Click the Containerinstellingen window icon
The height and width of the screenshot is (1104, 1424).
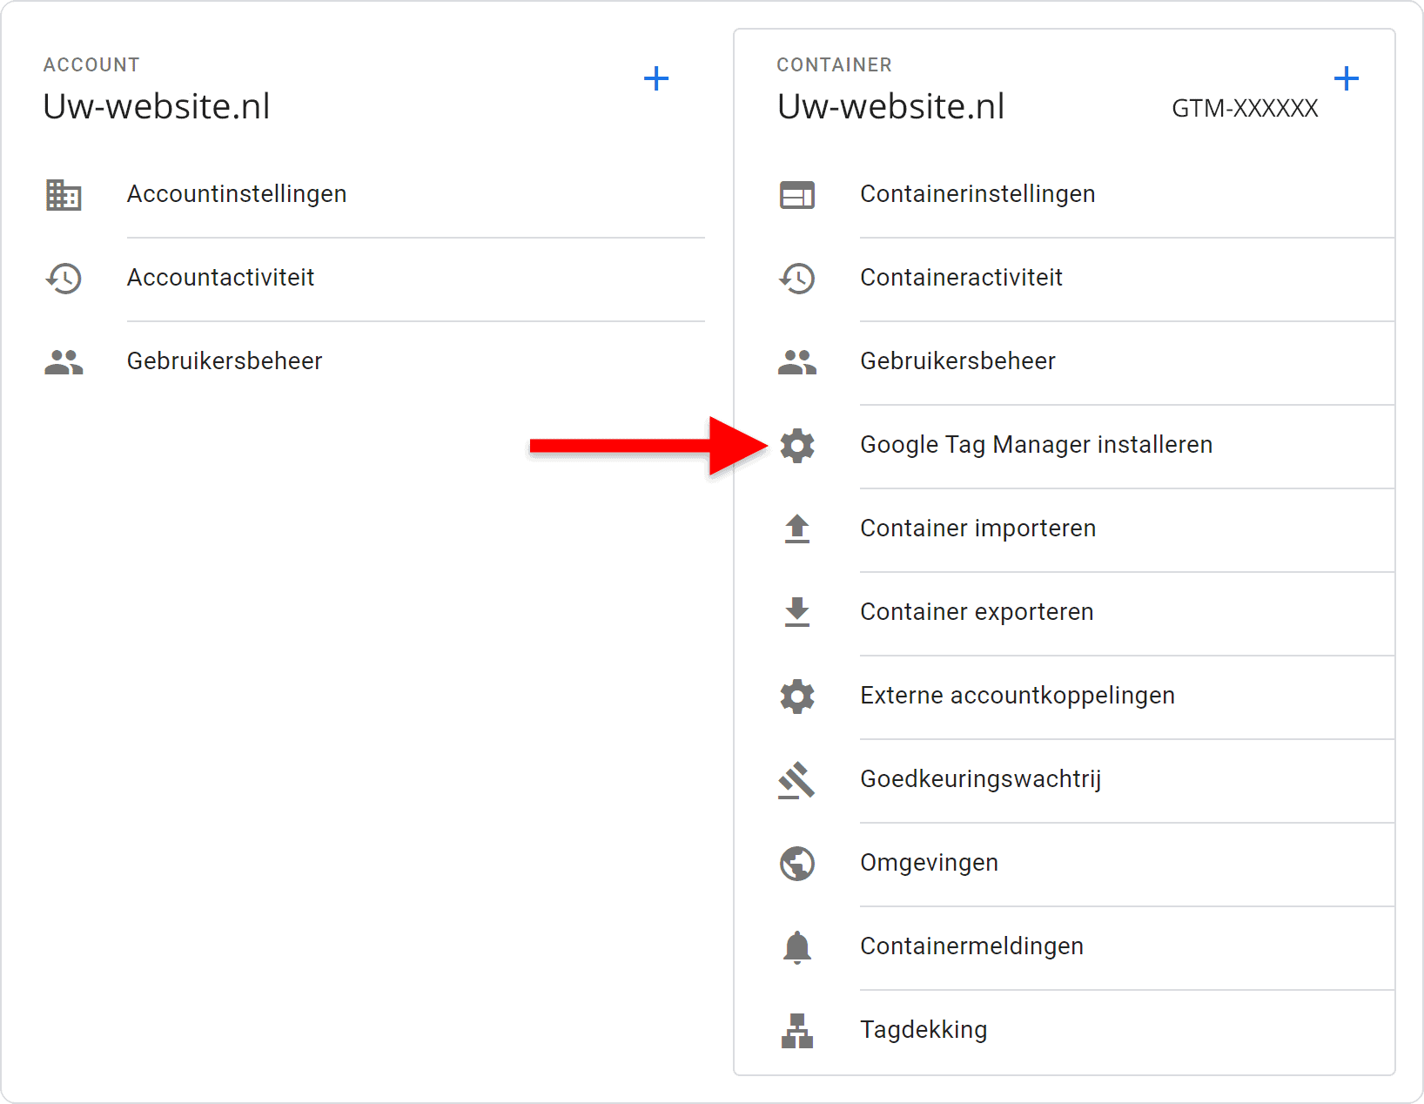(796, 195)
